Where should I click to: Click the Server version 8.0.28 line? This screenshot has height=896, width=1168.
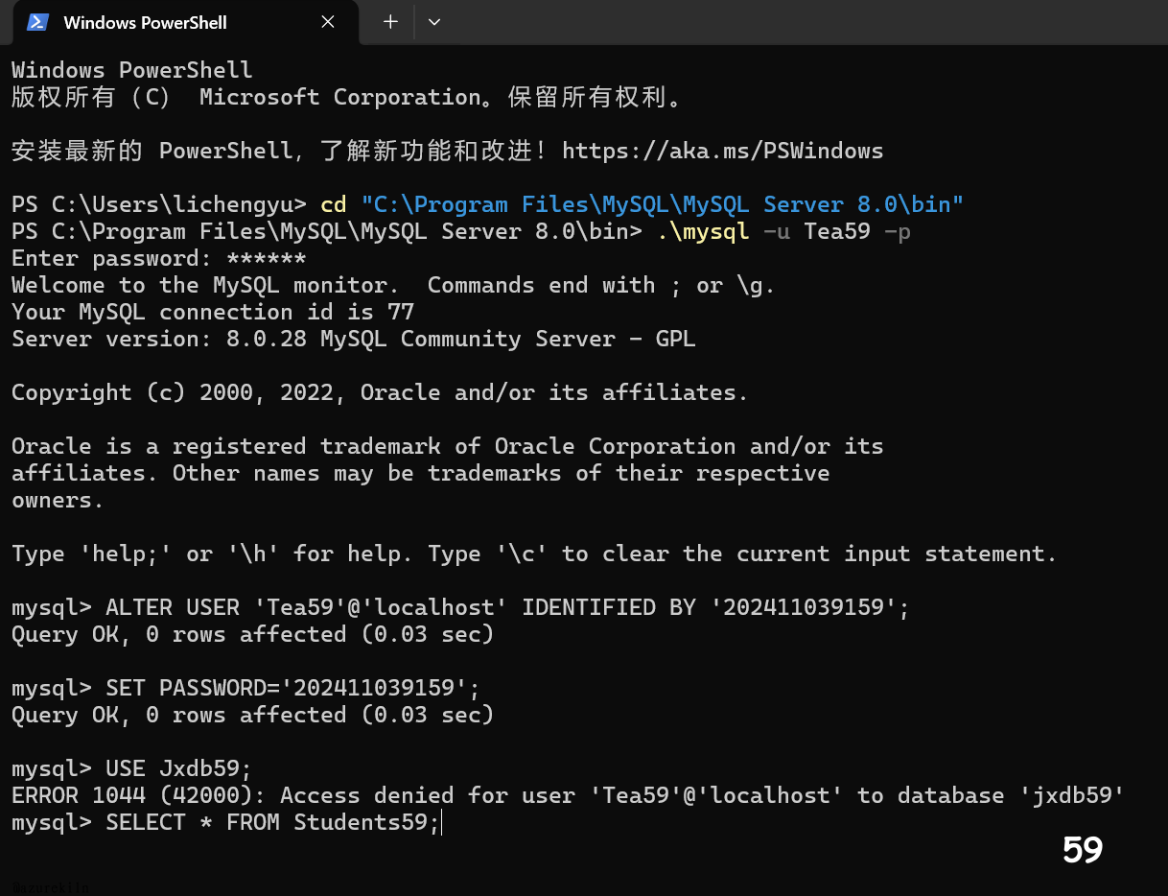click(x=353, y=339)
